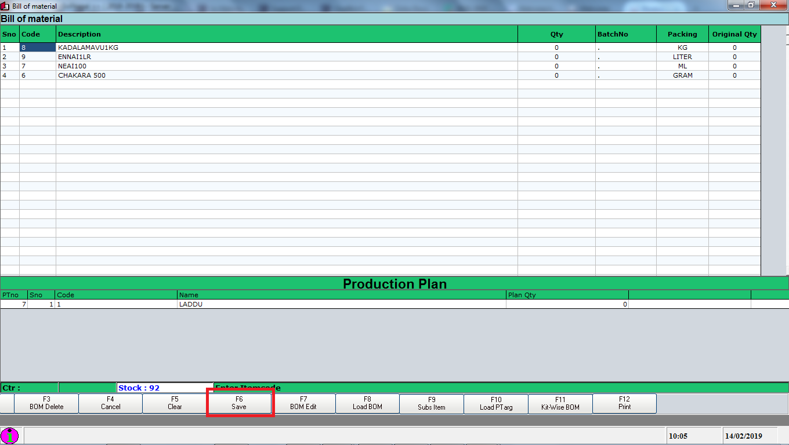Image resolution: width=789 pixels, height=445 pixels.
Task: Click Qty cell of KADALAMAVU1KG row
Action: click(x=556, y=48)
